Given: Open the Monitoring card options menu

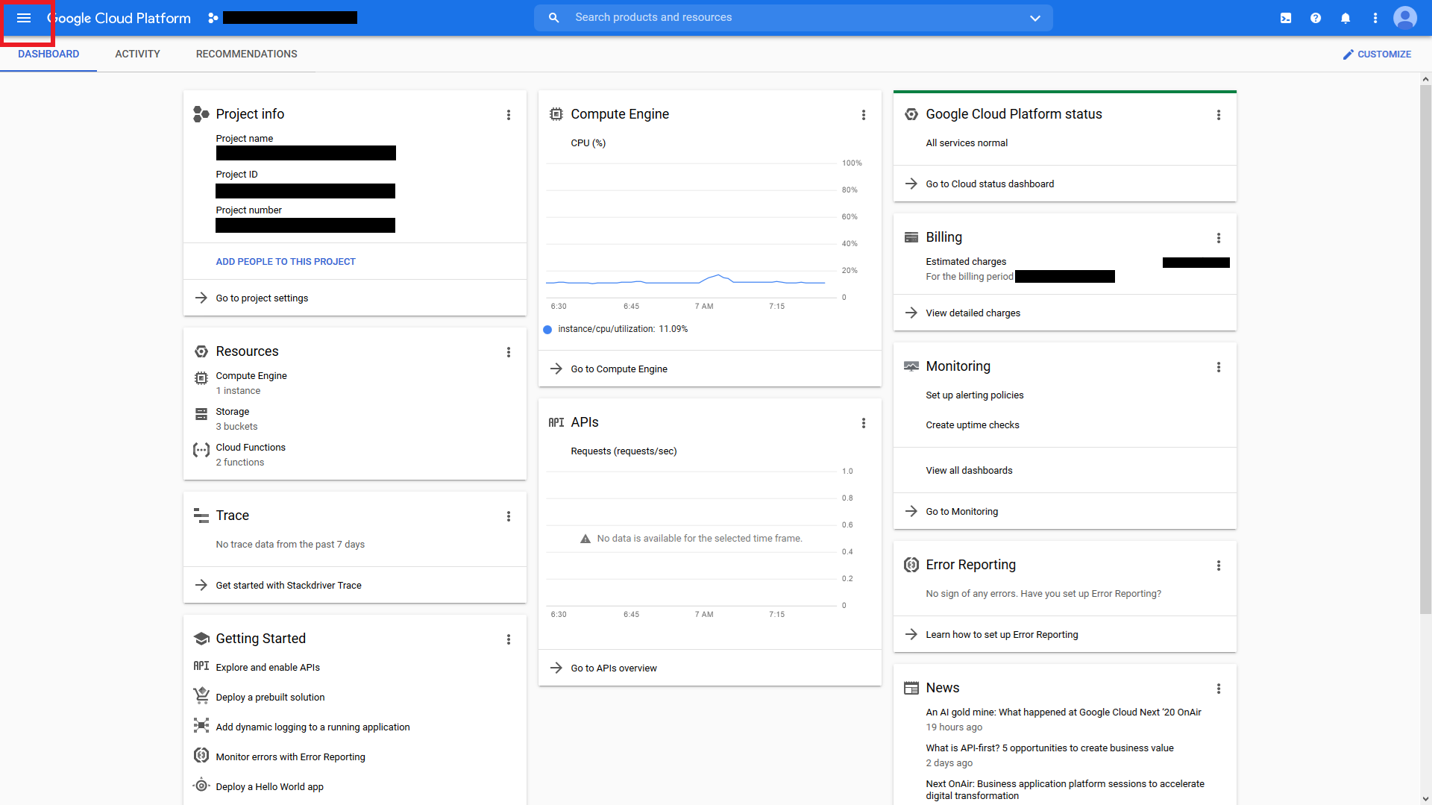Looking at the screenshot, I should 1219,367.
